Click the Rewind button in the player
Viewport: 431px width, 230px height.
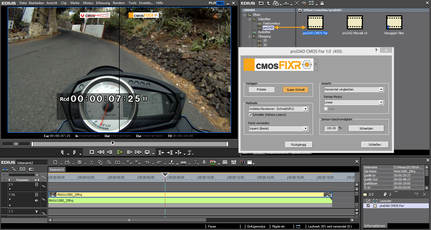click(101, 152)
